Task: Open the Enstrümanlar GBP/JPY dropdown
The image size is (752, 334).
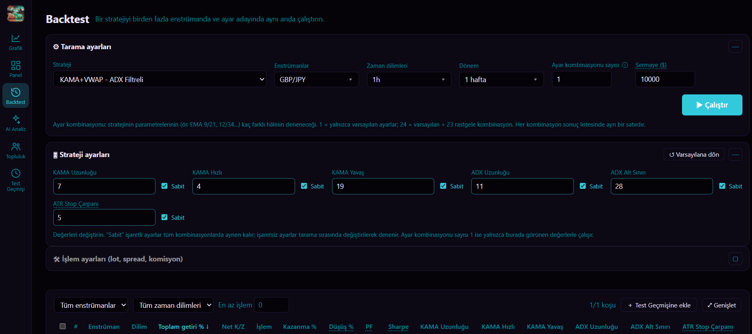Action: 317,79
